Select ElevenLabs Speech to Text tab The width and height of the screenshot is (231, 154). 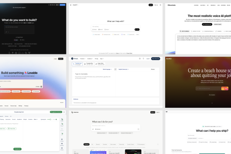point(196,31)
